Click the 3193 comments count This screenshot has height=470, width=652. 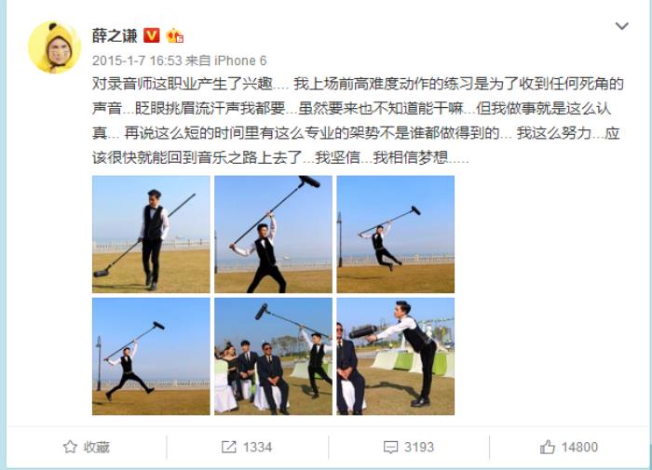pos(419,447)
